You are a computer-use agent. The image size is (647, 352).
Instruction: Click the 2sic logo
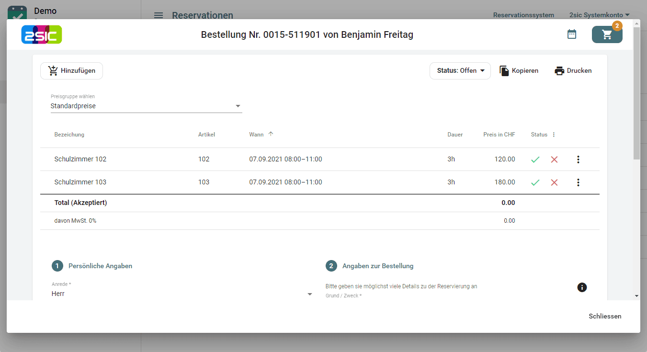click(x=42, y=34)
